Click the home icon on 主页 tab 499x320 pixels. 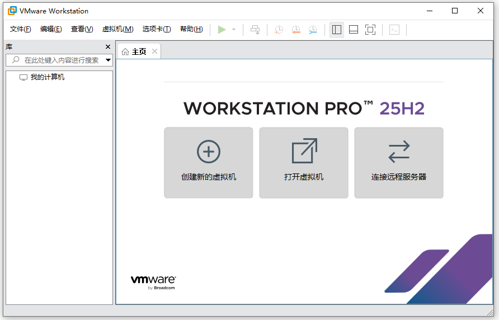tap(125, 51)
